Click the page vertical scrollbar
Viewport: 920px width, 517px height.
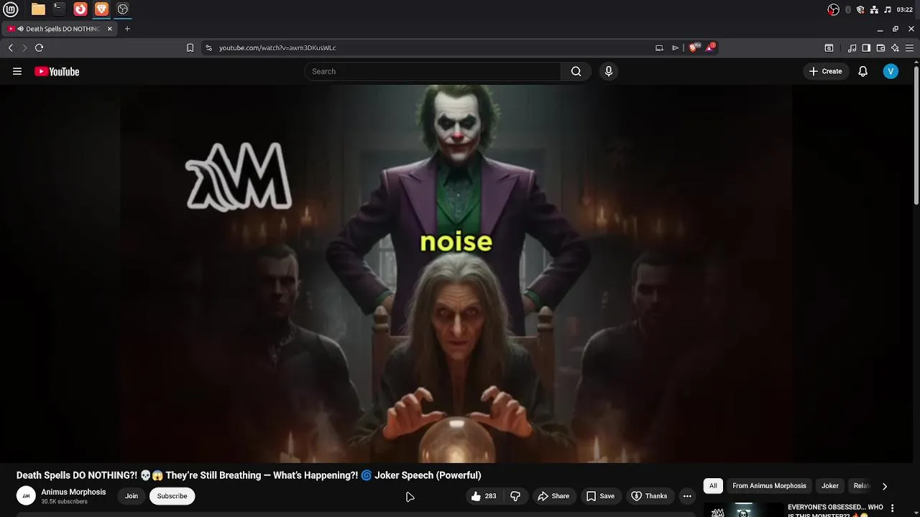(916, 135)
